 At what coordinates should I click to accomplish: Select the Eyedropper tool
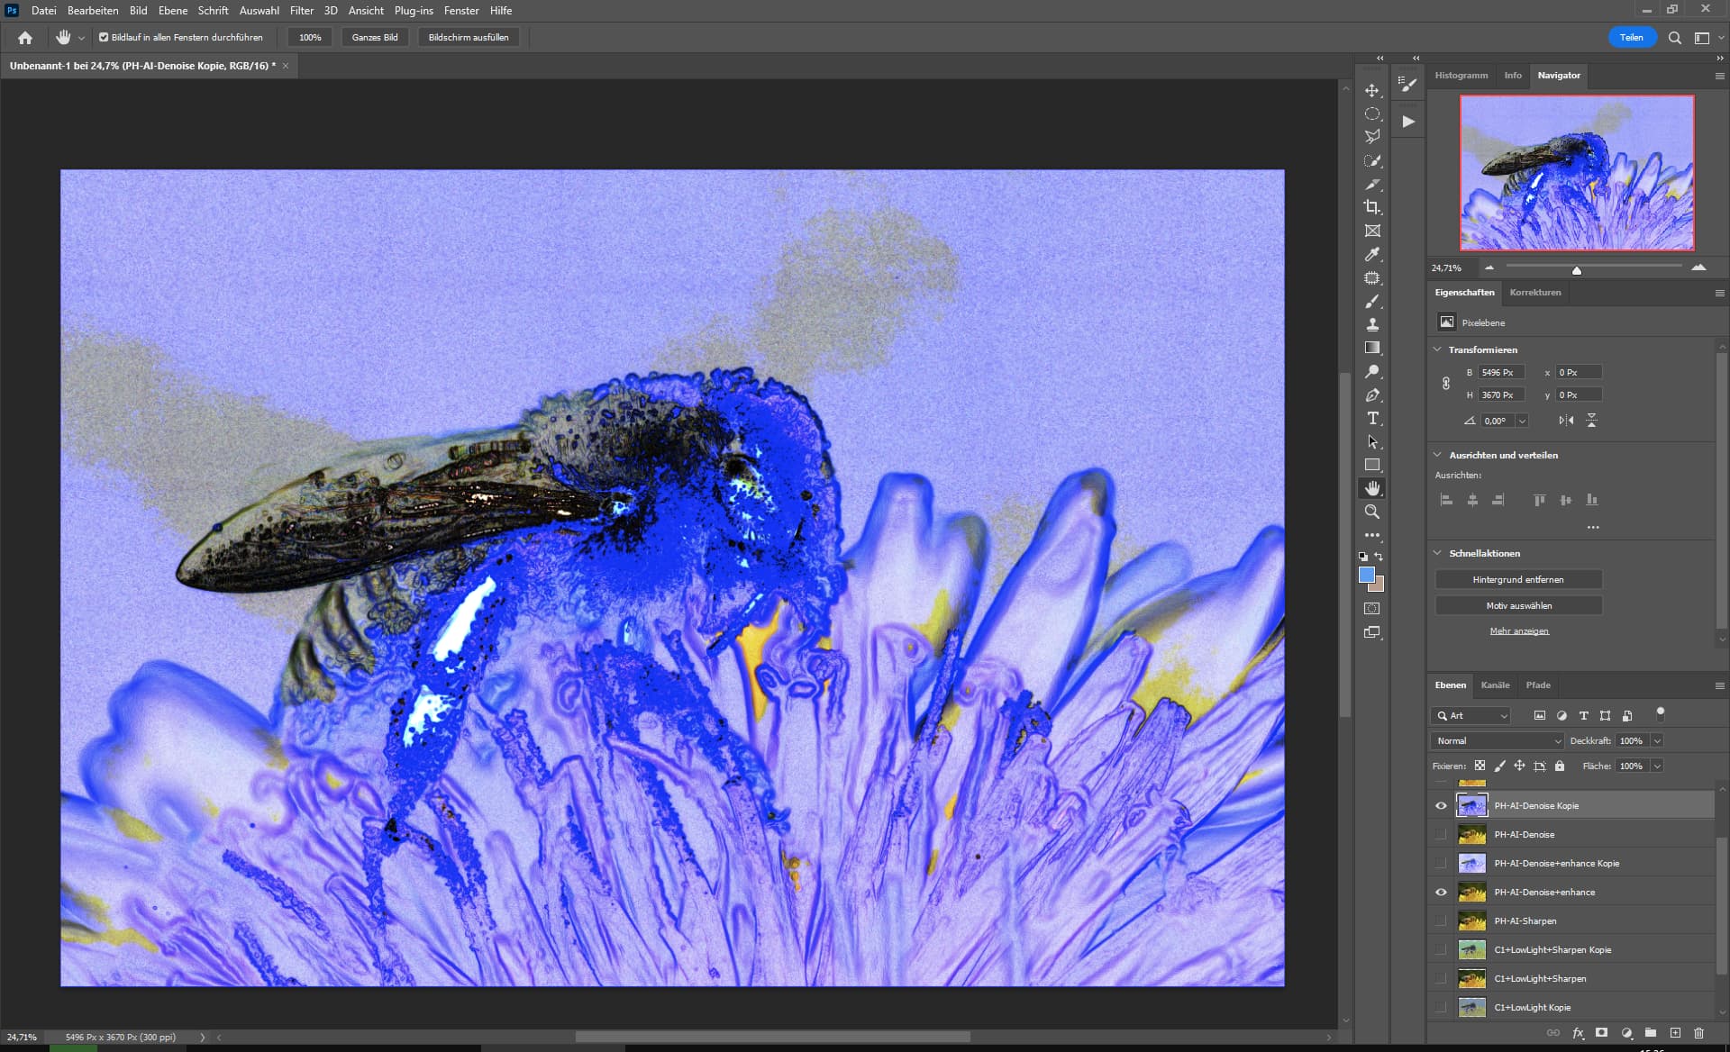[1371, 255]
